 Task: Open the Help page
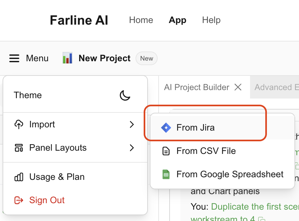211,20
